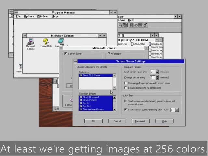Open the Options menu in Program Manager

[29, 16]
